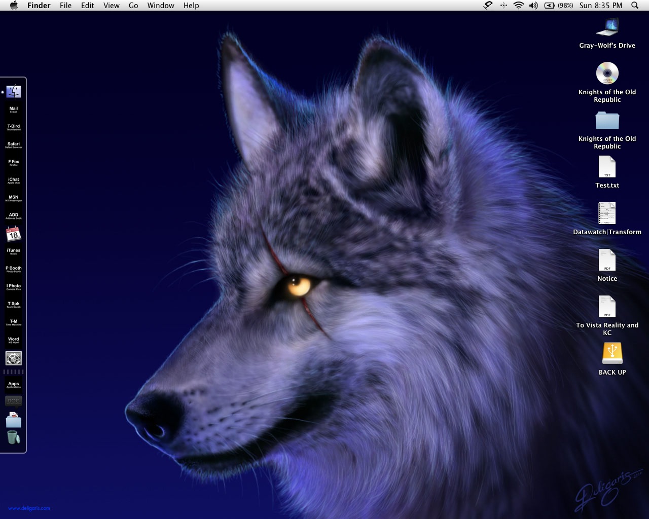The width and height of the screenshot is (649, 519).
Task: Open Finder from the dock
Action: click(x=14, y=92)
